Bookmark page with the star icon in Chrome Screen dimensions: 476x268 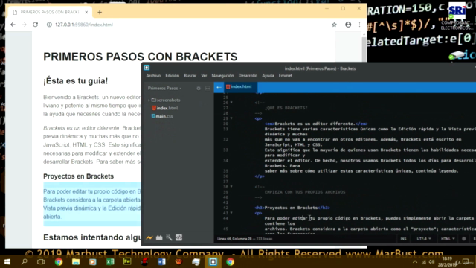[x=334, y=25]
